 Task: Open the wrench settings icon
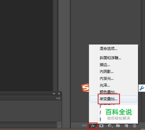(142, 88)
